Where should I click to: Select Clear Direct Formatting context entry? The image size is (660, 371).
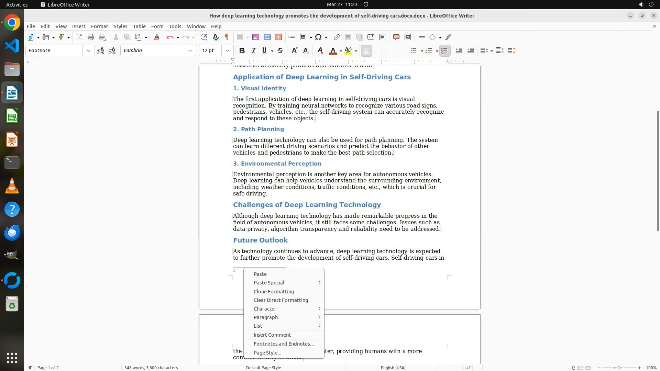point(280,300)
